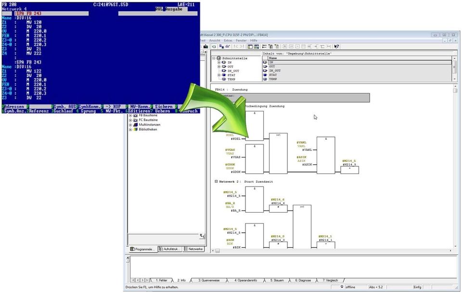Click the FC Bausteine folder icon
The image size is (462, 293).
pos(135,120)
